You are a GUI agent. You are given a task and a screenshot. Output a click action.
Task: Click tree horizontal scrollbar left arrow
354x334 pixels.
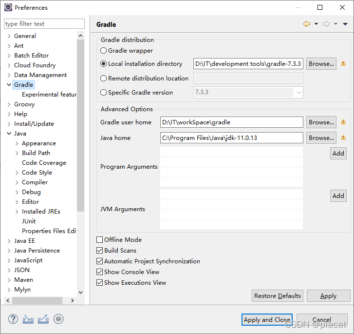click(8, 300)
